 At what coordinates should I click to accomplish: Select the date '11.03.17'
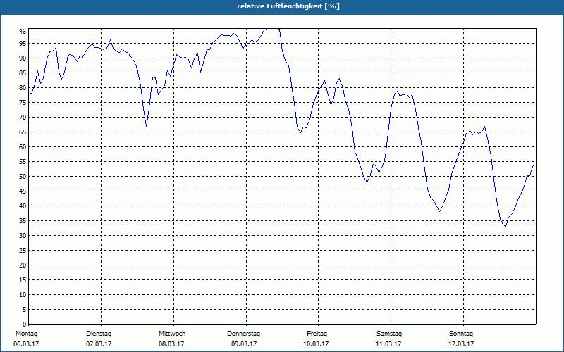coord(388,344)
